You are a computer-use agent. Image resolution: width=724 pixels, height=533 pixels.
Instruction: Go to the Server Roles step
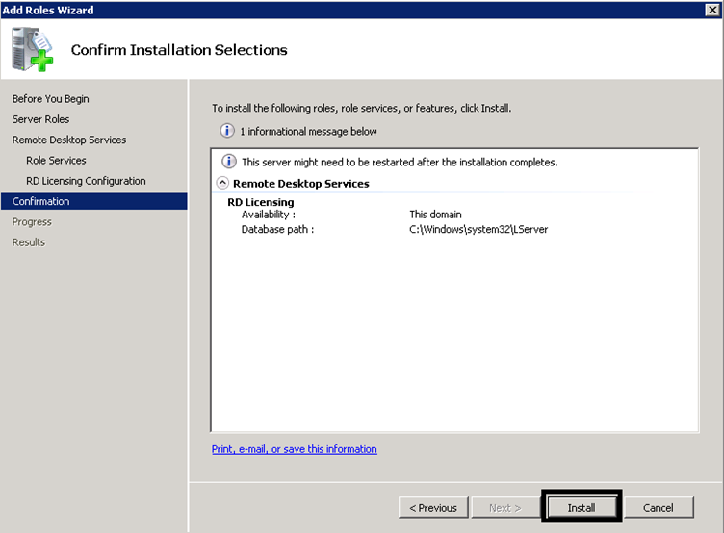pyautogui.click(x=40, y=119)
